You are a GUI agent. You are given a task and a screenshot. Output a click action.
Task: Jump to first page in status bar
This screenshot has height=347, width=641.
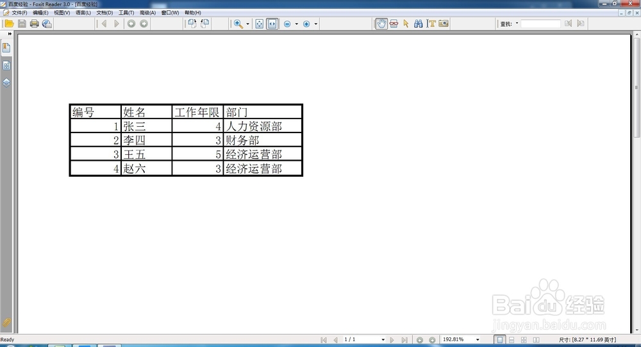point(324,340)
